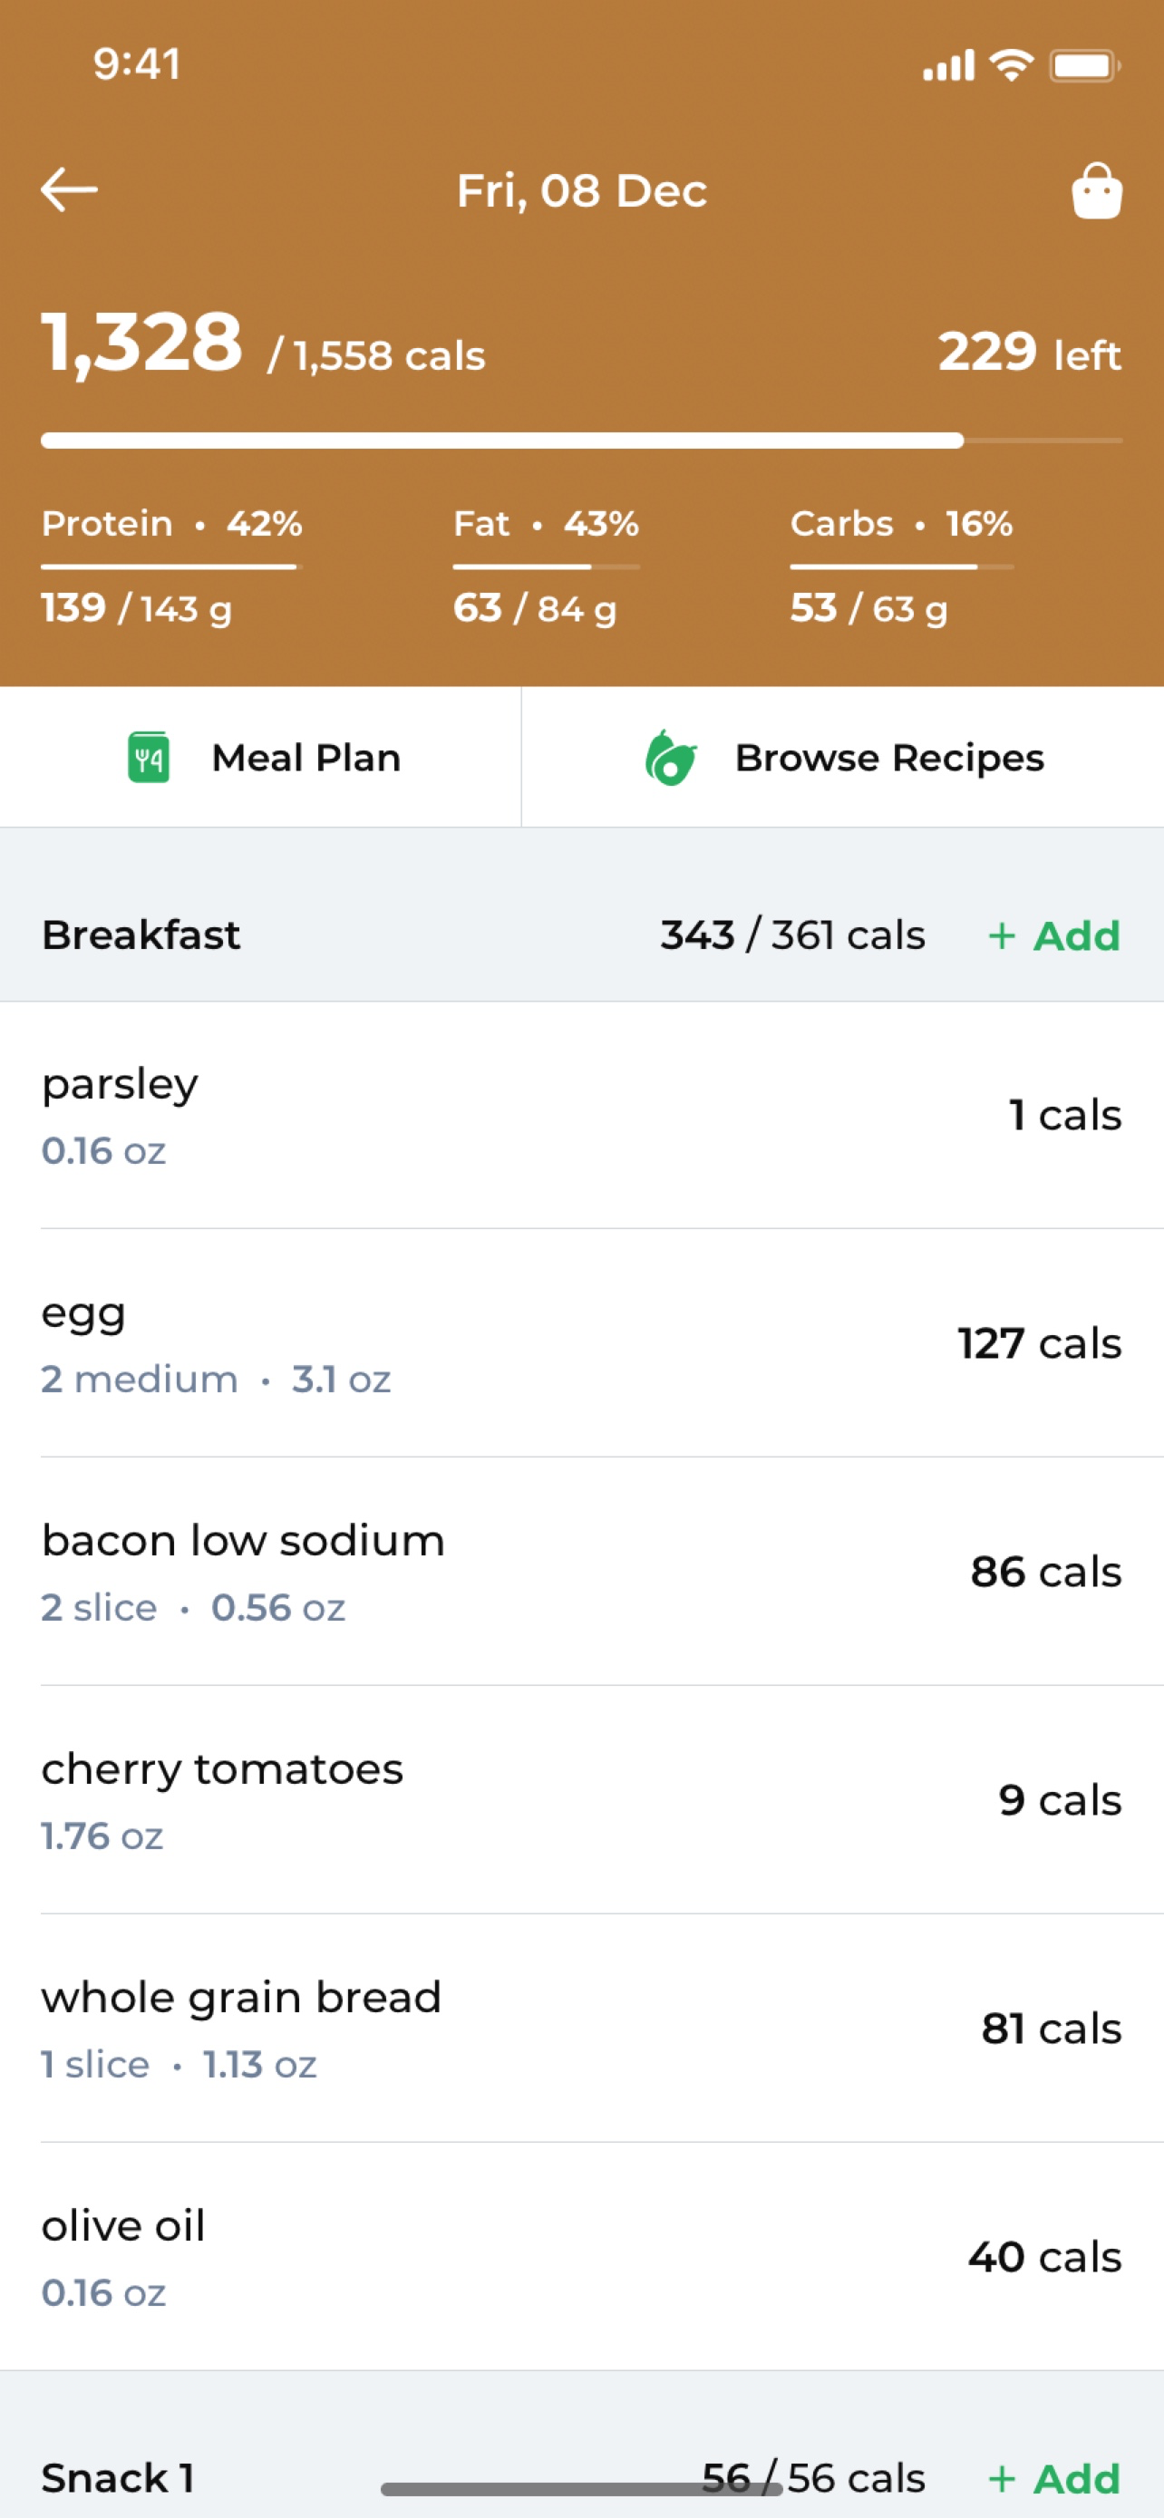
Task: Switch to Browse Recipes tab
Action: pyautogui.click(x=843, y=758)
